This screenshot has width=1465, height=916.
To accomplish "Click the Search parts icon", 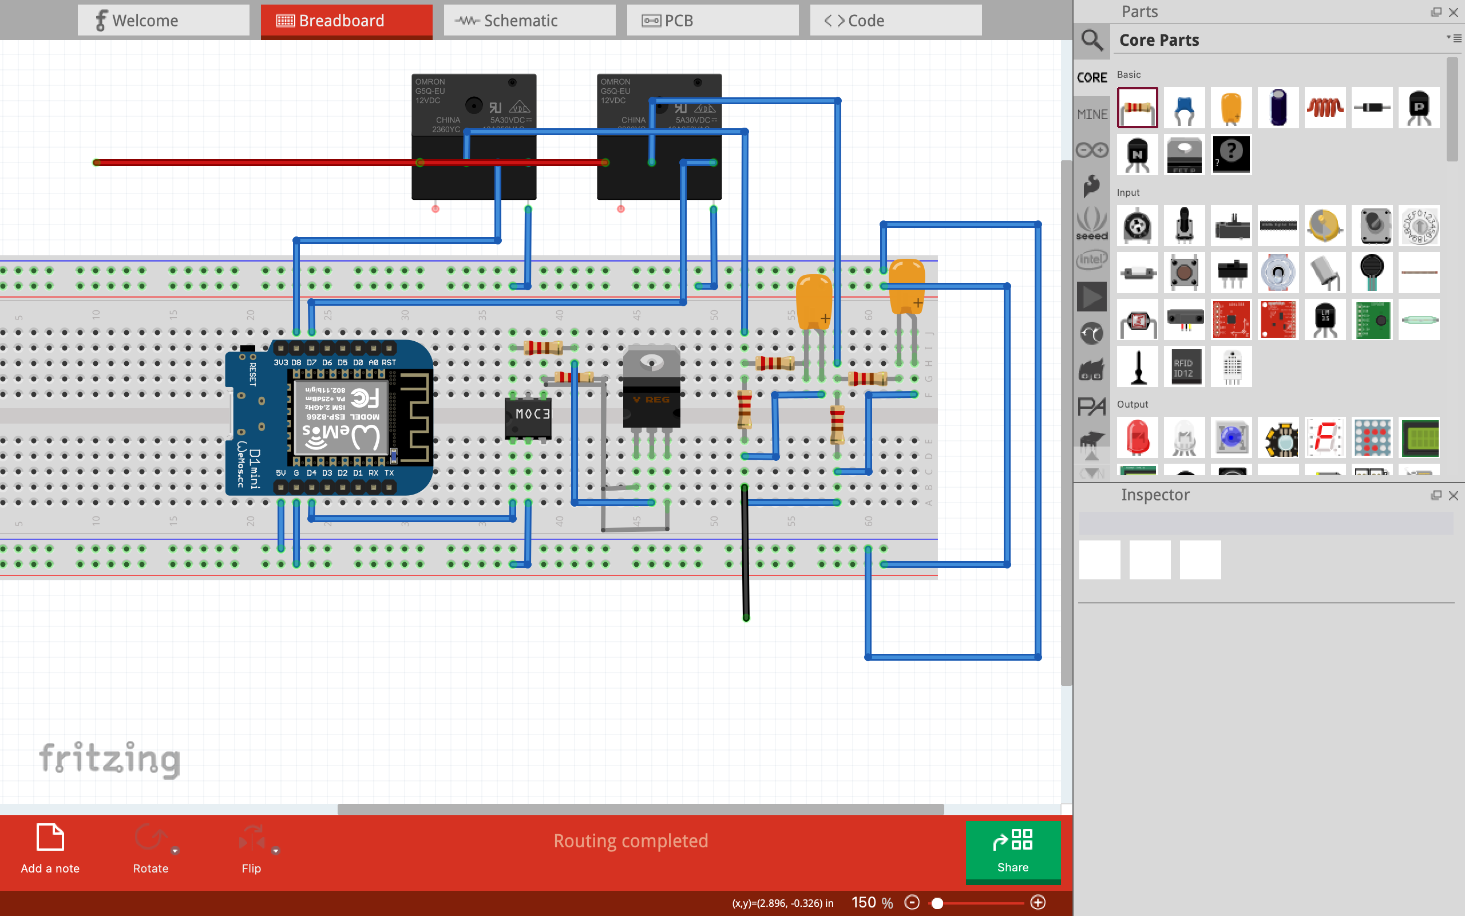I will point(1092,40).
